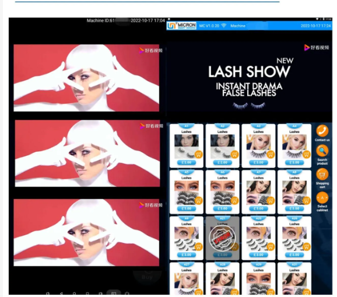Add slot A8 lashes to cart
Screen dimensions: 337x297
point(307,201)
